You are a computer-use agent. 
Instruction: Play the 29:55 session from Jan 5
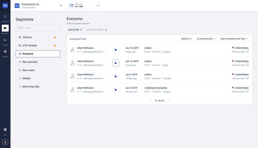coord(116,76)
